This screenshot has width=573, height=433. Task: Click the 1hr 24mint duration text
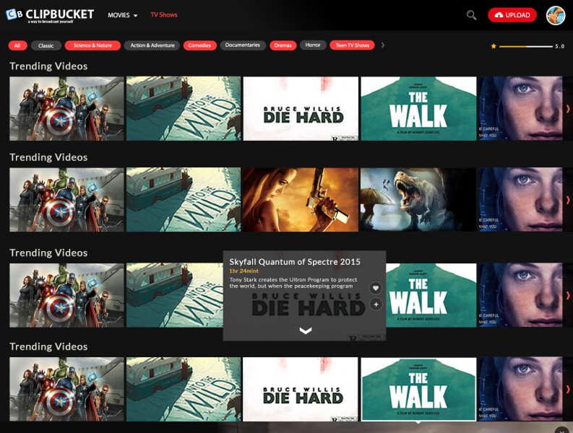pos(244,271)
